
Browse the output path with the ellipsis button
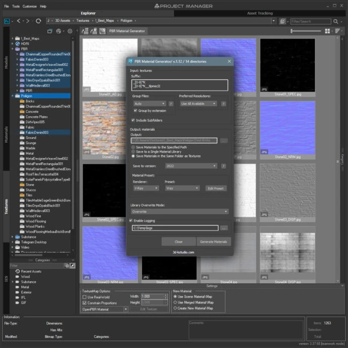click(224, 140)
